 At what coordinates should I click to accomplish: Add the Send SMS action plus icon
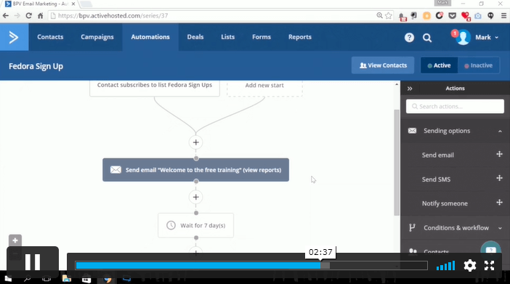pyautogui.click(x=499, y=178)
